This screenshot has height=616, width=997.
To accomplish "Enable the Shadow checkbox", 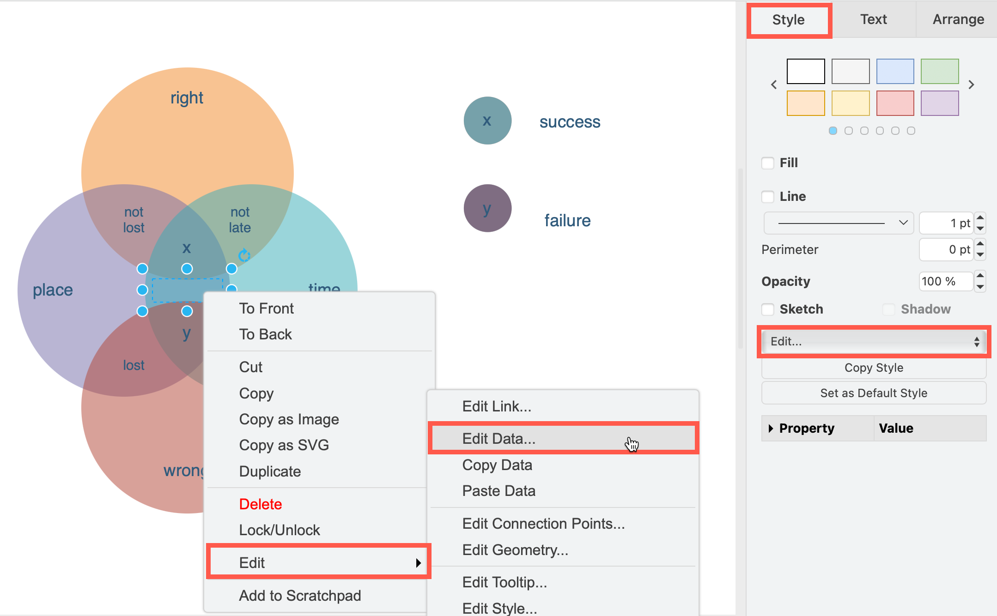I will 888,309.
